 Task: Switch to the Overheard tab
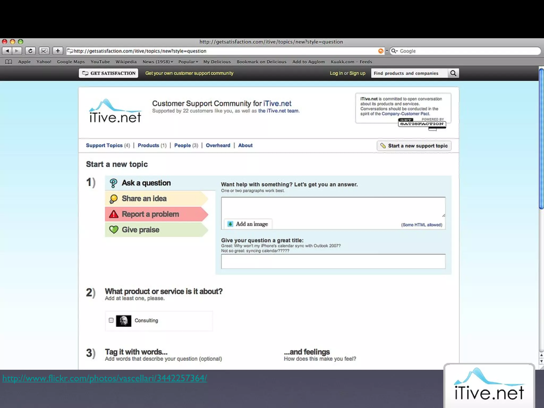coord(218,146)
